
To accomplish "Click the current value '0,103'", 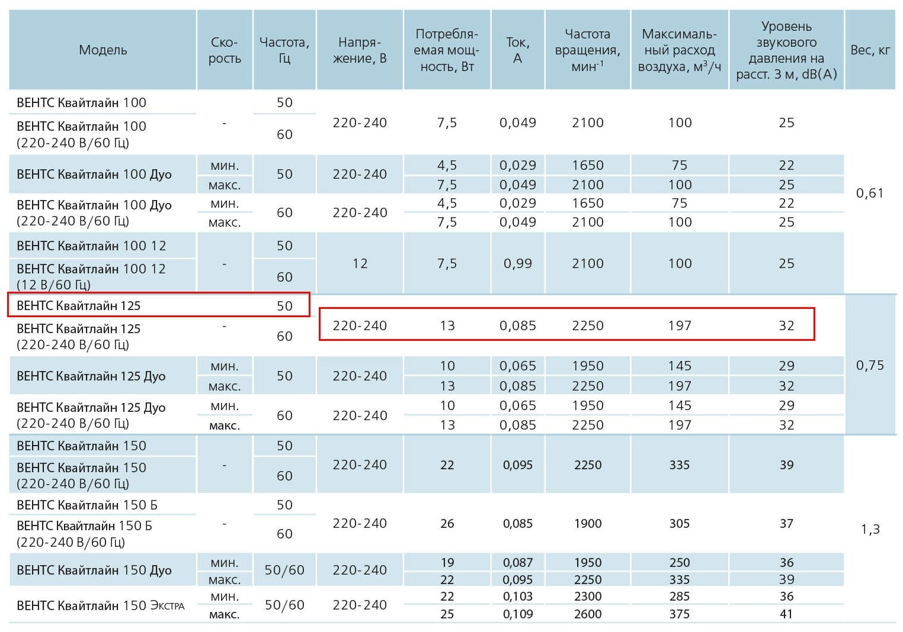I will pyautogui.click(x=518, y=596).
